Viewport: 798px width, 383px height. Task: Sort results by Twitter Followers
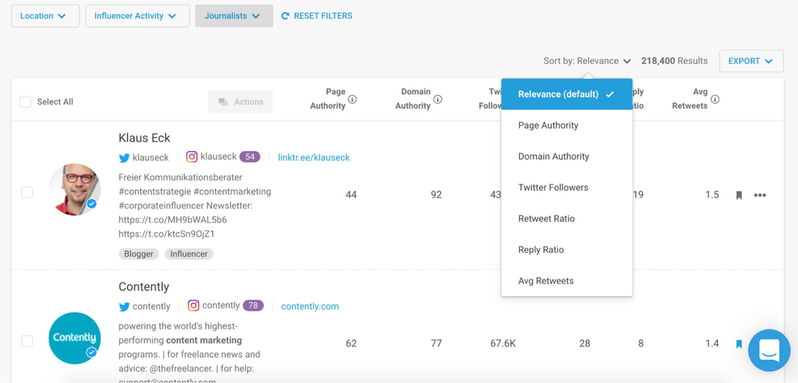(x=553, y=188)
